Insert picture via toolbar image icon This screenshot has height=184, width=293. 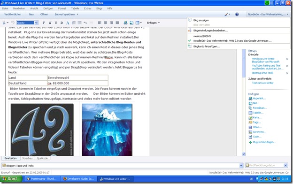131,23
